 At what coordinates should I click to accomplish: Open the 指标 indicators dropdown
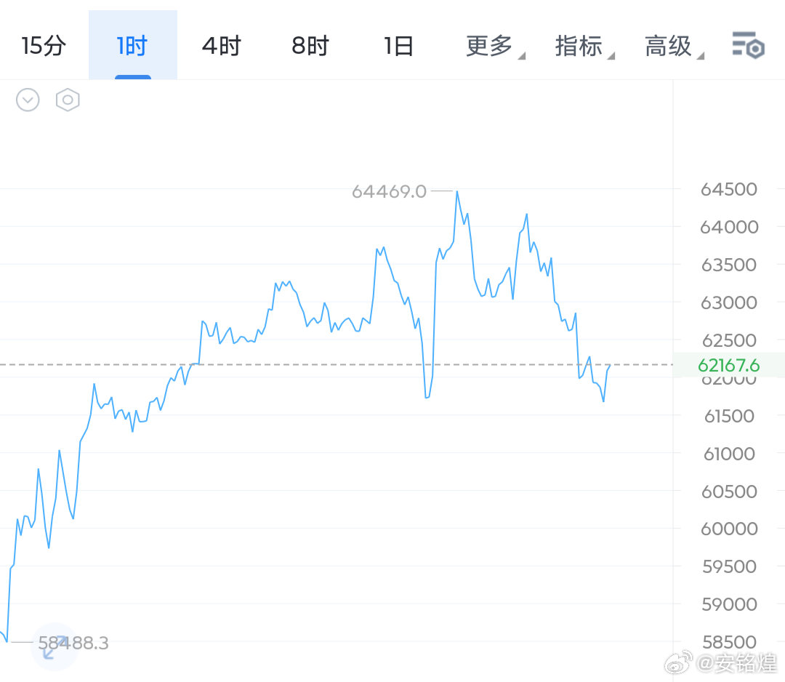584,46
